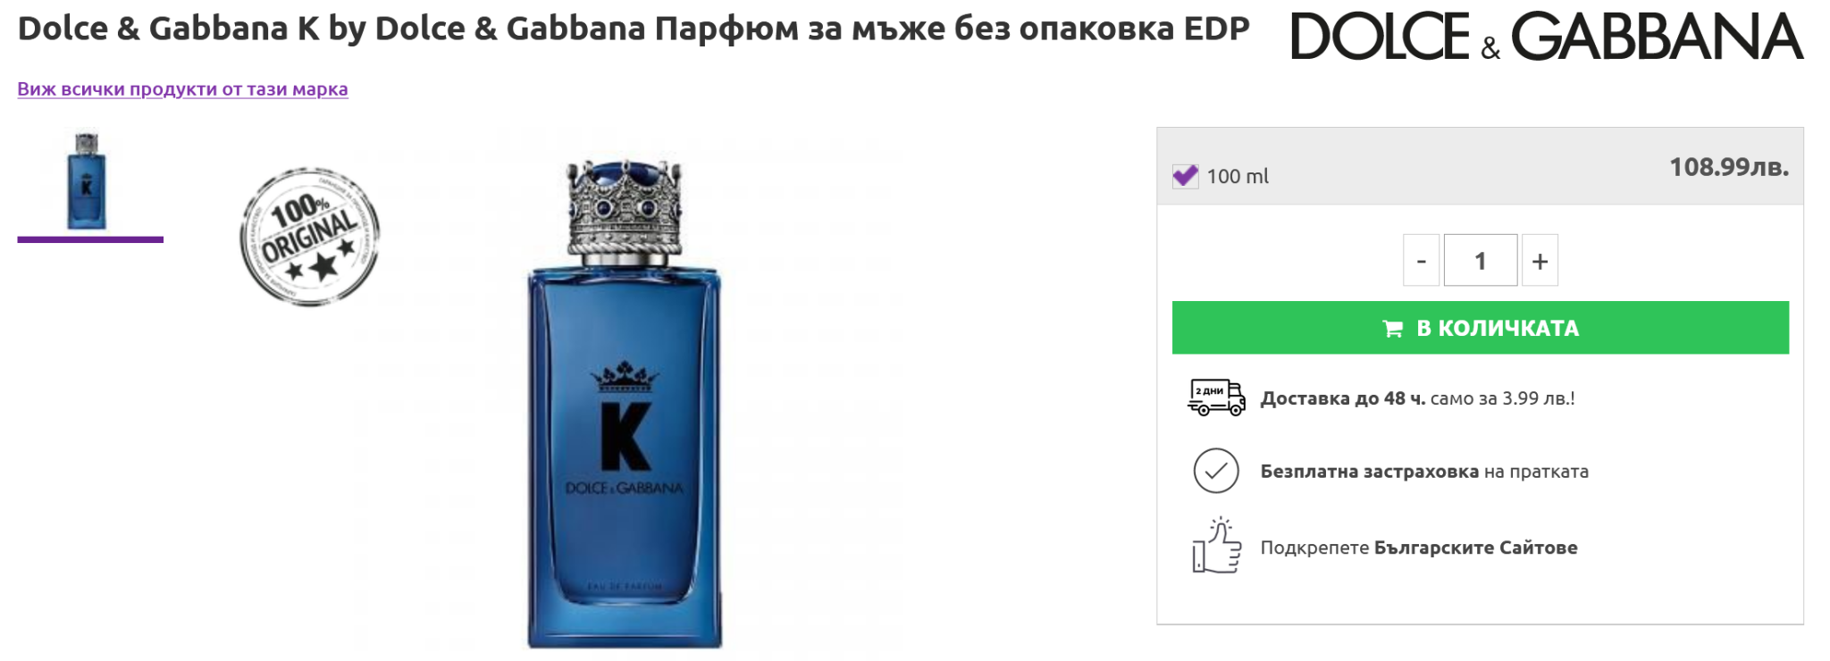1830x661 pixels.
Task: Click the quantity input field
Action: pyautogui.click(x=1481, y=260)
